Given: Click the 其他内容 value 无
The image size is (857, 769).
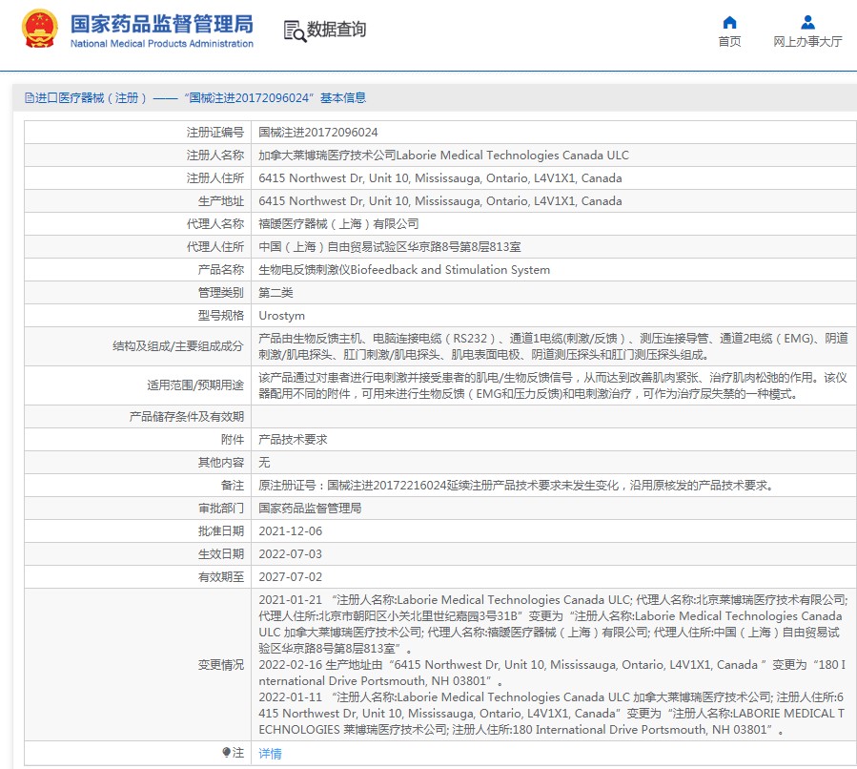Looking at the screenshot, I should click(x=264, y=463).
